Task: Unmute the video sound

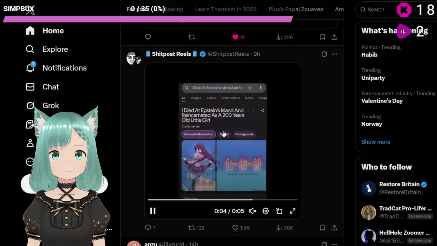Action: (x=252, y=211)
